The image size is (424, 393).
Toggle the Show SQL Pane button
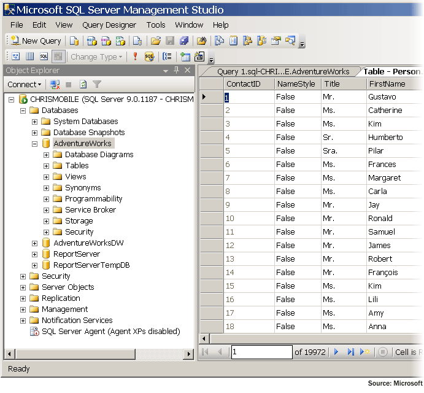pos(44,56)
